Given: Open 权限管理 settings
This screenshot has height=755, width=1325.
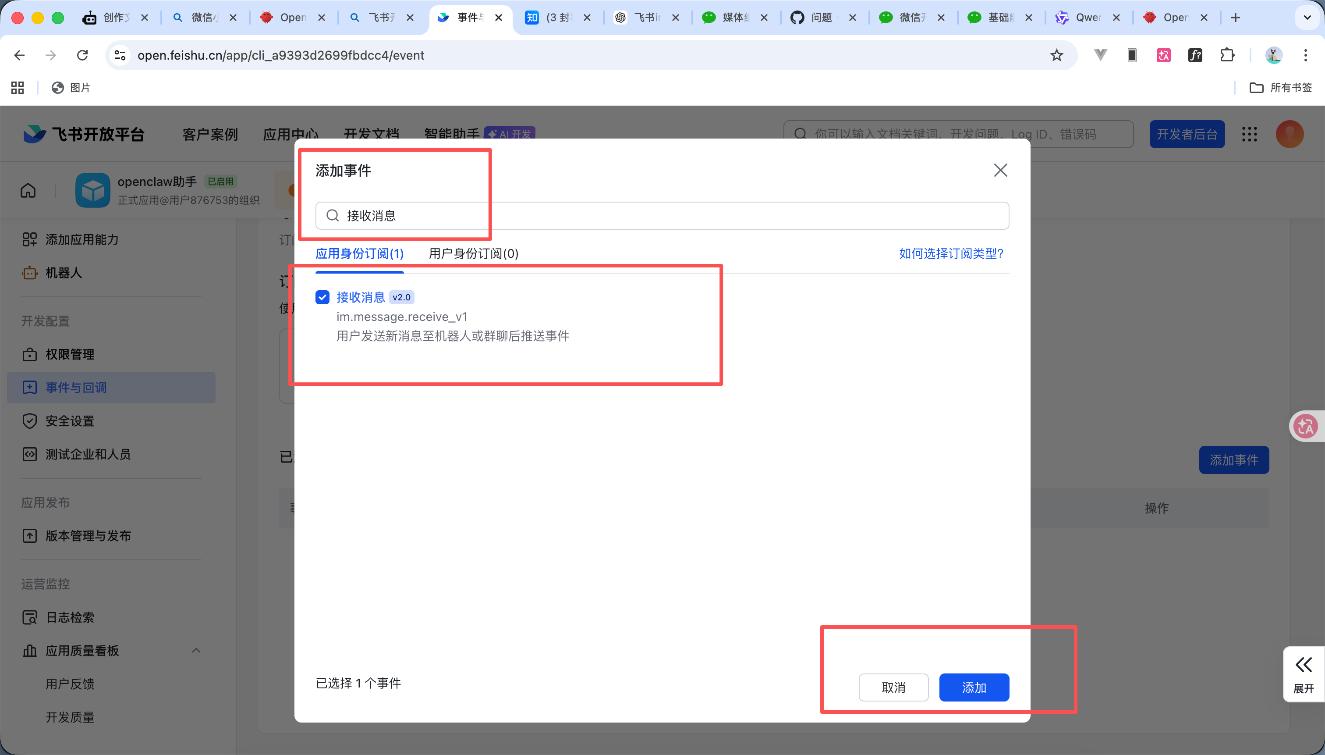Looking at the screenshot, I should coord(69,354).
